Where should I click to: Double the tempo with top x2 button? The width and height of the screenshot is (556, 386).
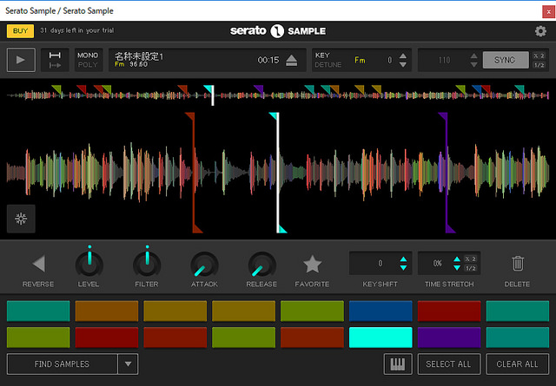539,56
